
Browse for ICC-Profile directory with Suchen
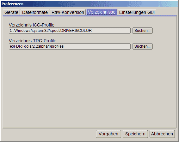click(142, 31)
